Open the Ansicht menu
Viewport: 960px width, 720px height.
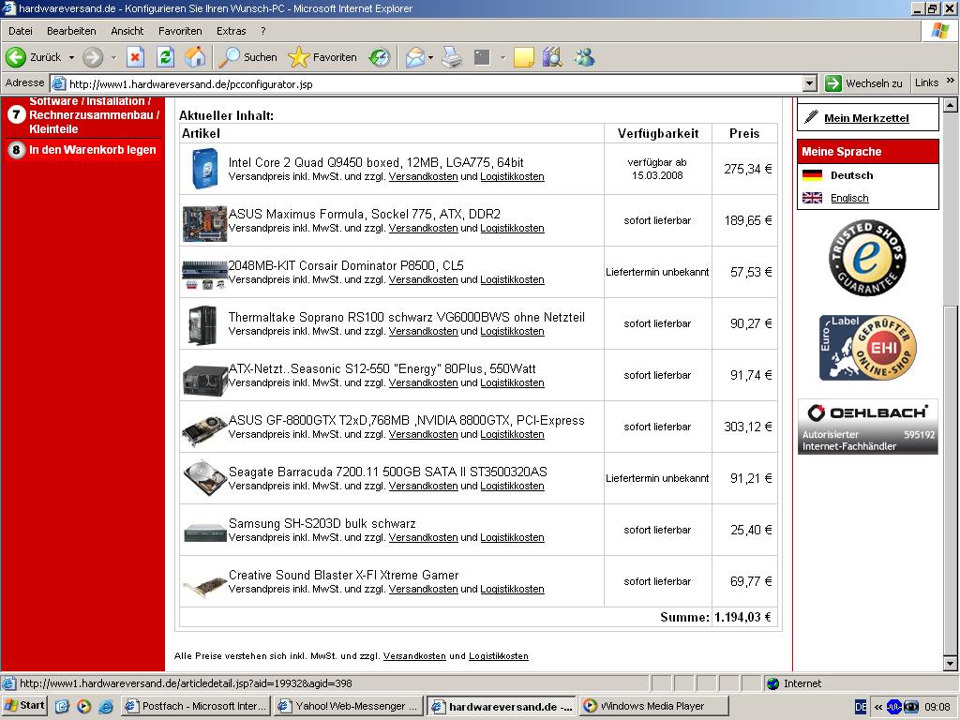127,31
